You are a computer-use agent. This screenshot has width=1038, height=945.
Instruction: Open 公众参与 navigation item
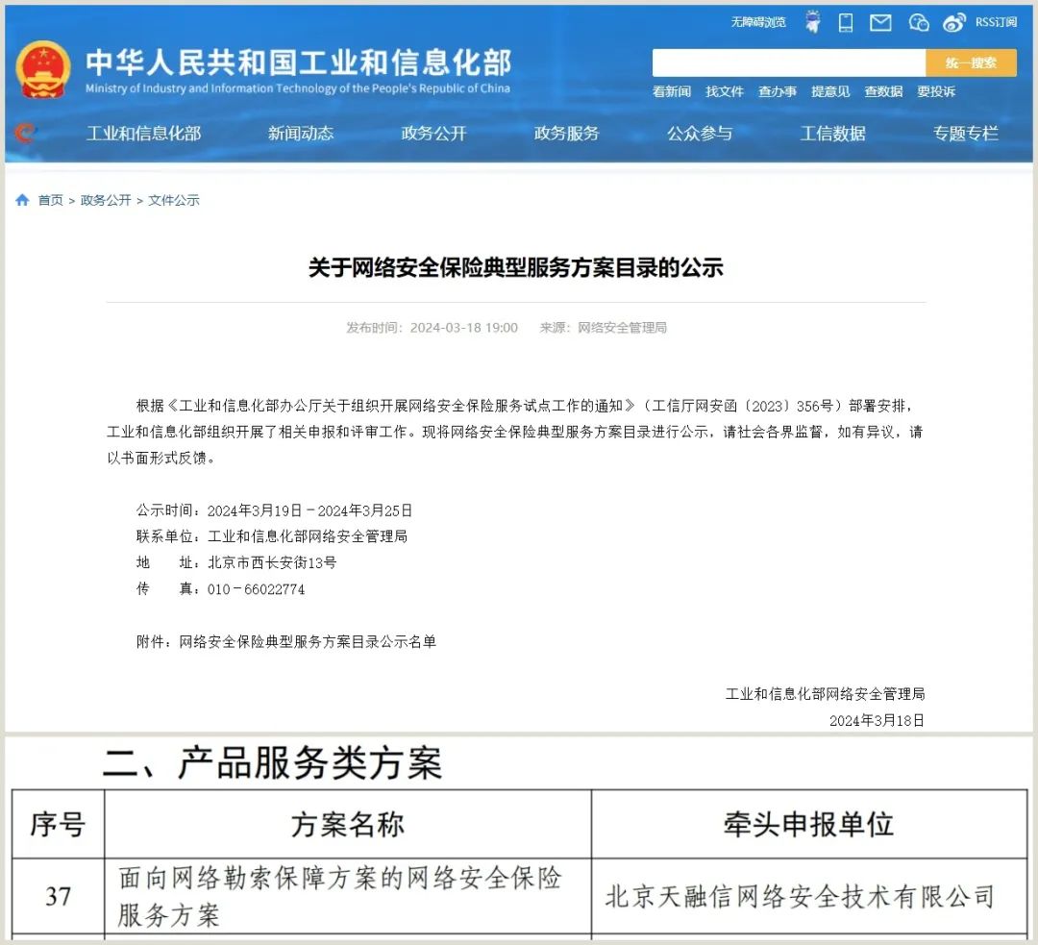(x=700, y=134)
